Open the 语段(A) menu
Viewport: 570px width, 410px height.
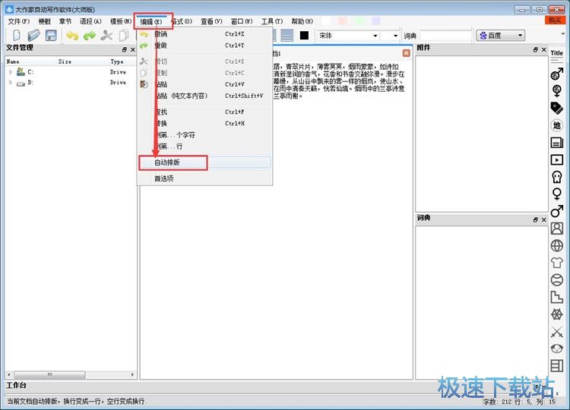pos(90,21)
